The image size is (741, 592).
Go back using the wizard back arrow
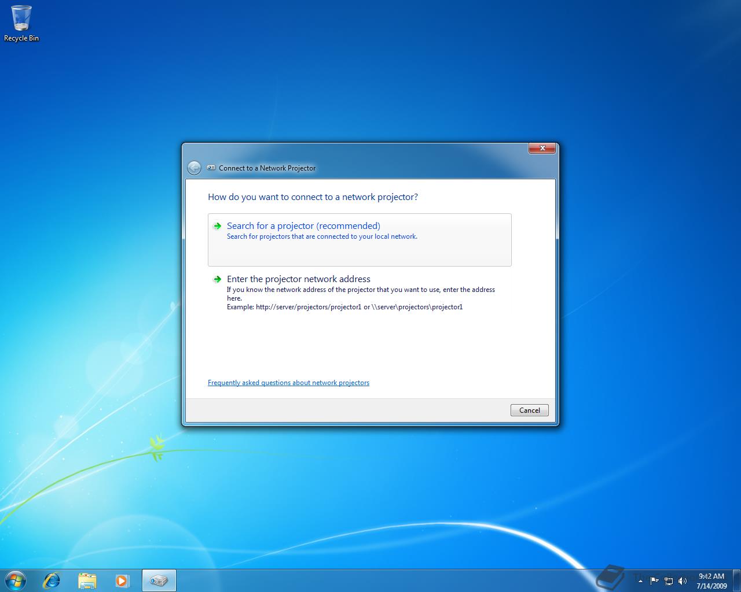coord(194,168)
